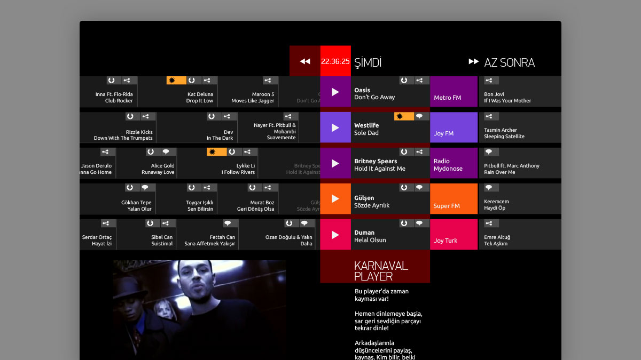Select the Dev In The Dark track
The image size is (641, 360).
point(197,127)
